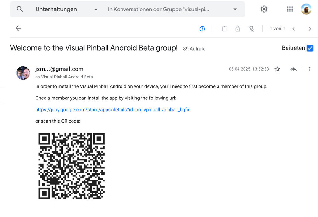Open the settings gear icon
Screen dimensions: 318x217
click(264, 9)
